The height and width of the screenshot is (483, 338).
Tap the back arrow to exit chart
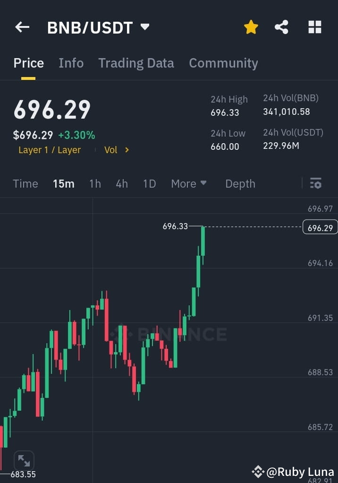click(x=22, y=27)
